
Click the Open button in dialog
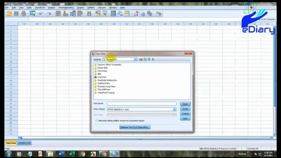coord(185,104)
